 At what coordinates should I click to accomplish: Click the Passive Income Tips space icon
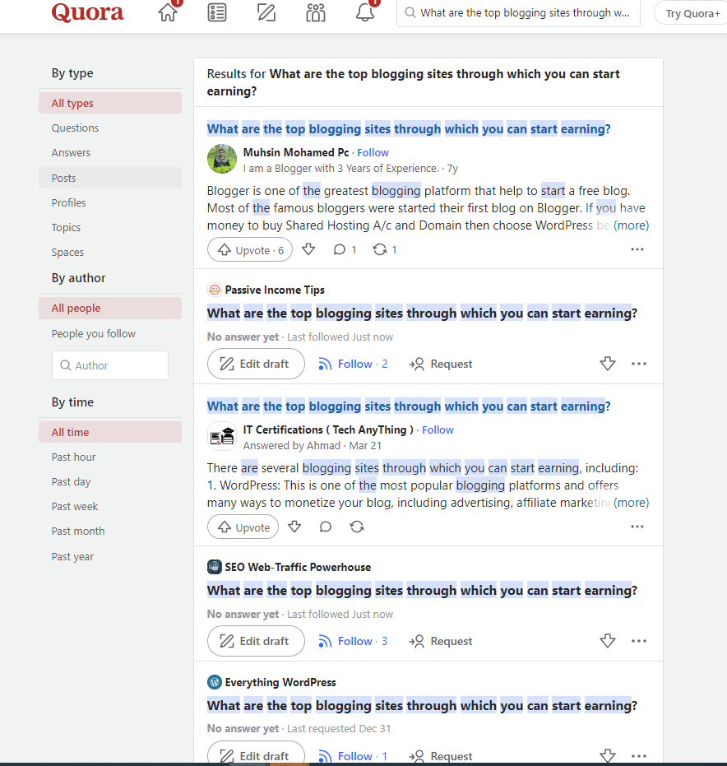[215, 290]
